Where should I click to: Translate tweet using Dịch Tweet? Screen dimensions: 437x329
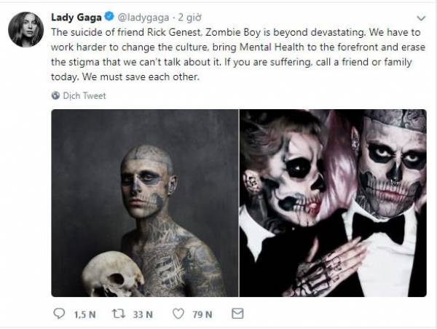[84, 95]
